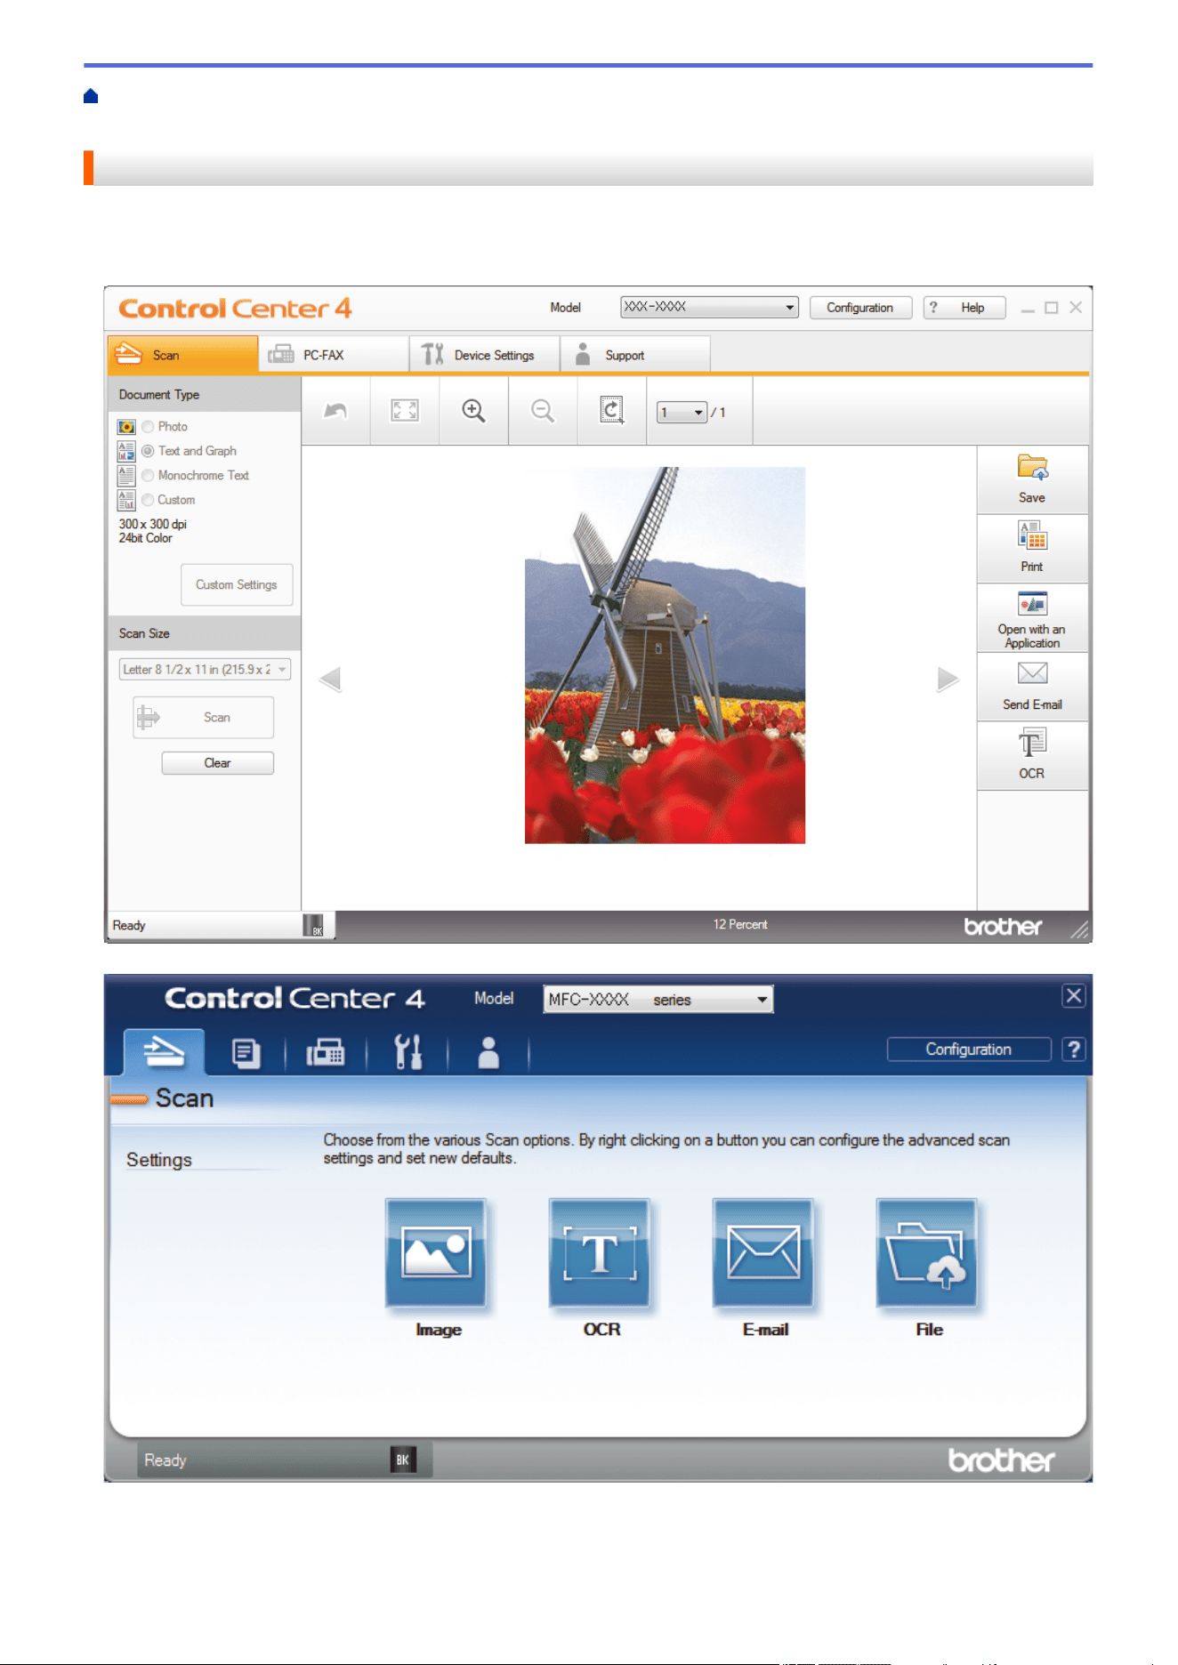The height and width of the screenshot is (1665, 1178).
Task: Click the windmill preview image
Action: (665, 656)
